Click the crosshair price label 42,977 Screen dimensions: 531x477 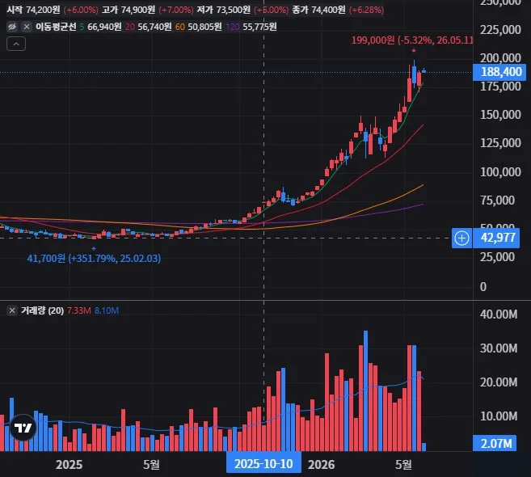coord(496,238)
